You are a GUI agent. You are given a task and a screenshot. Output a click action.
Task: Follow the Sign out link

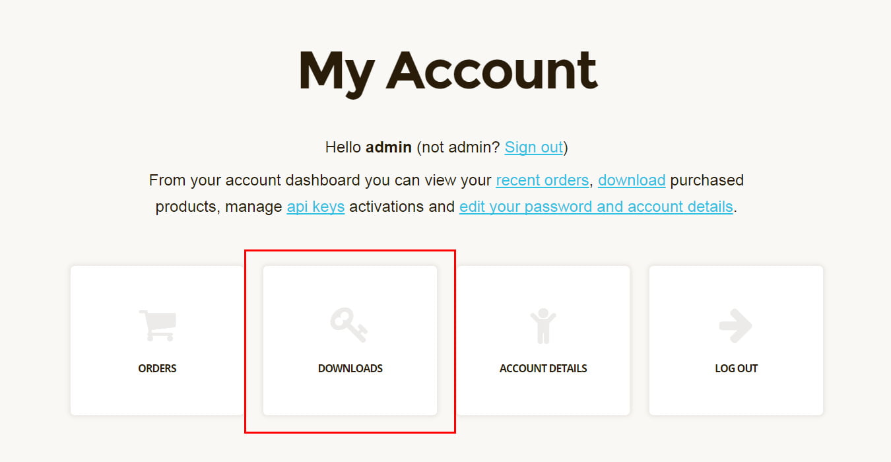pos(534,147)
